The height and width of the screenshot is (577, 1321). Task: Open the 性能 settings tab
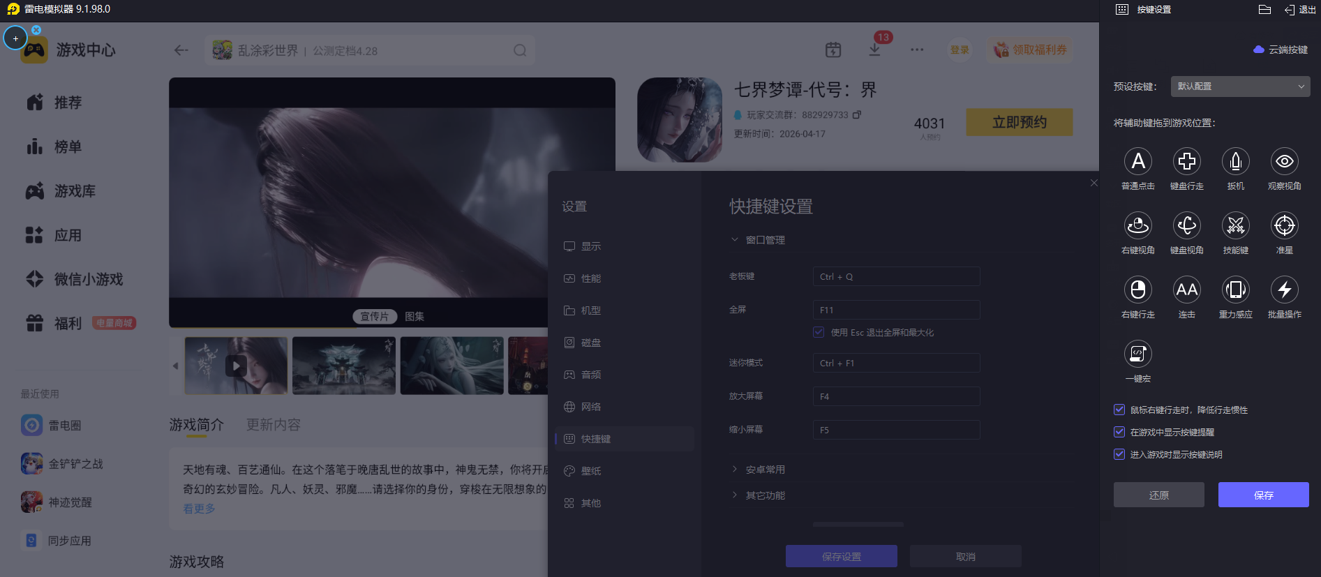point(590,278)
